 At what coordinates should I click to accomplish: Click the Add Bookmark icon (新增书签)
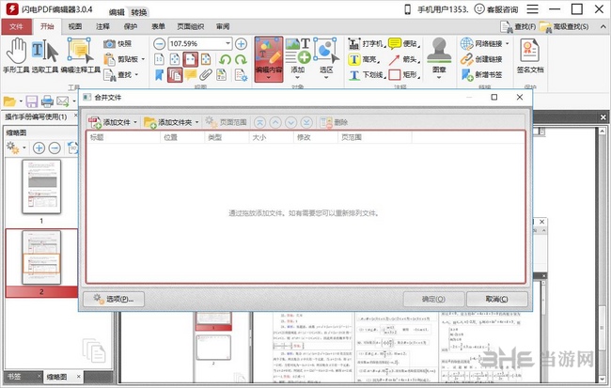481,75
